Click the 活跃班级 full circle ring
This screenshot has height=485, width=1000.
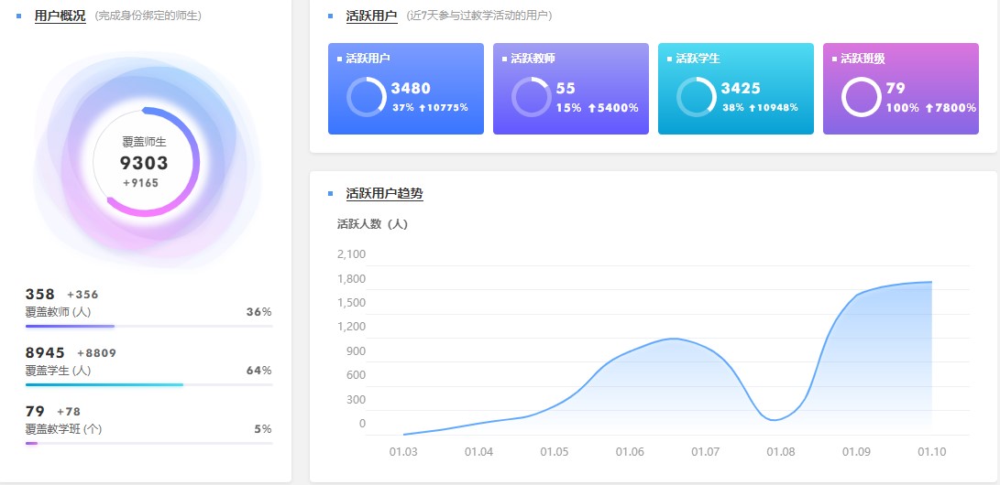(861, 97)
